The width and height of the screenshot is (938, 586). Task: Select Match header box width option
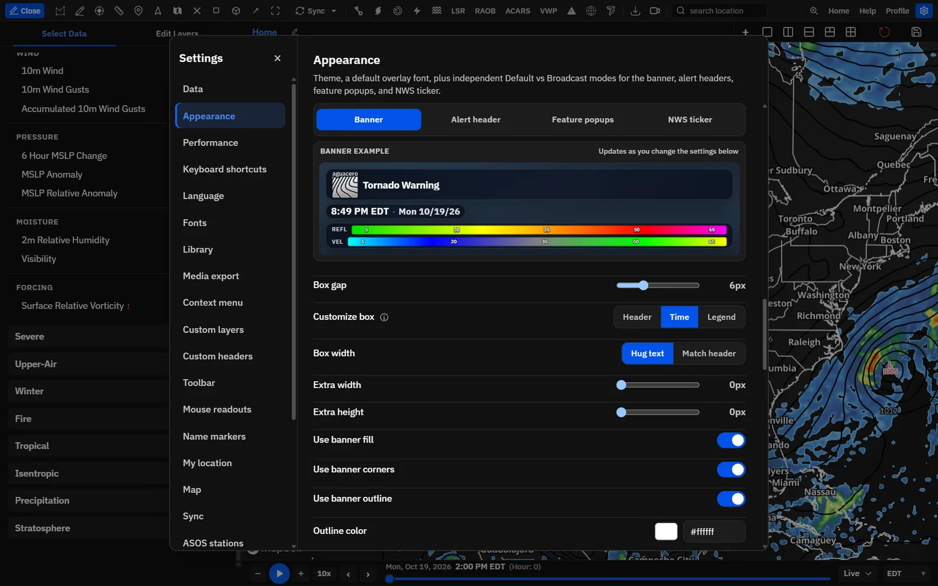click(x=709, y=353)
